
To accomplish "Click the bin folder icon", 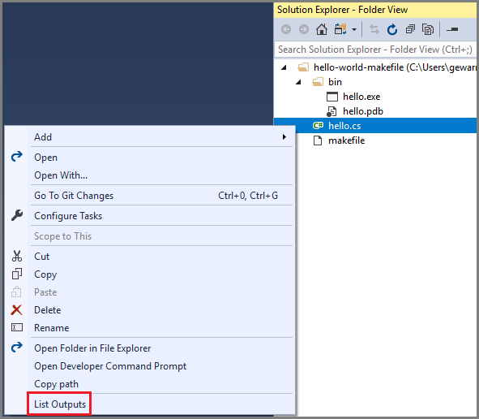I will [x=318, y=82].
